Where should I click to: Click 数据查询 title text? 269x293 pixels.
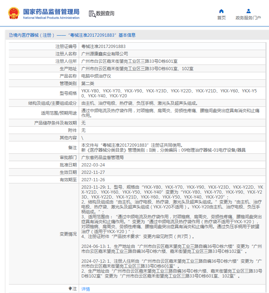pyautogui.click(x=105, y=14)
